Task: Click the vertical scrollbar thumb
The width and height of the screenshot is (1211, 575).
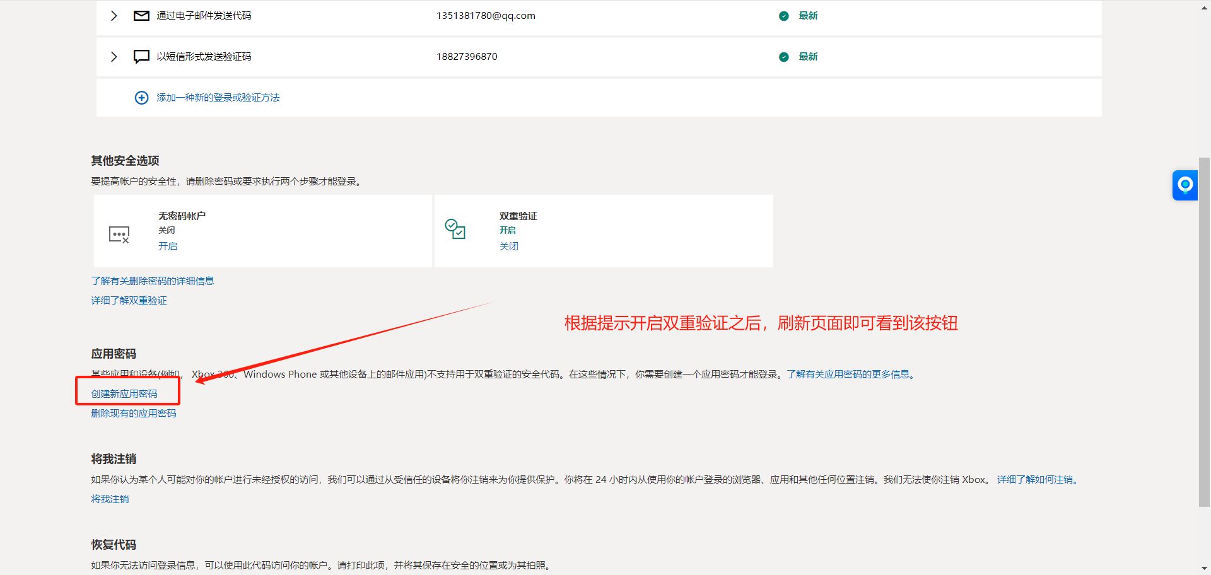Action: (x=1204, y=332)
